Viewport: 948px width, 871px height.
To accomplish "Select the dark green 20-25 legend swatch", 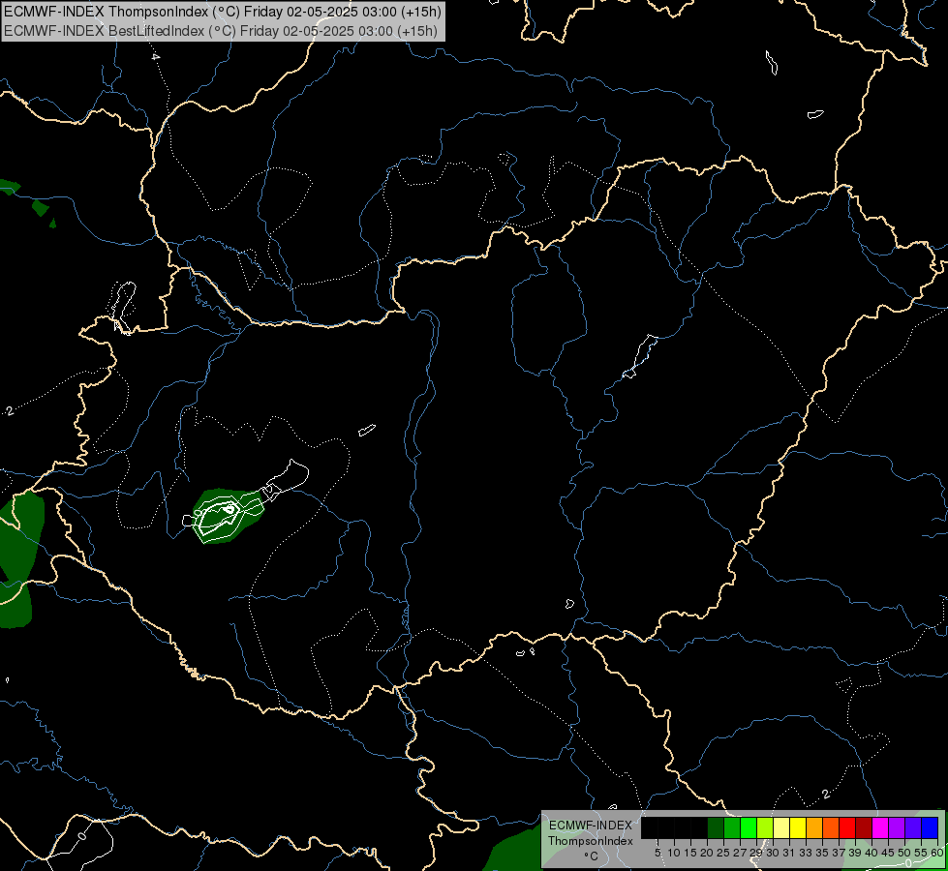I will [716, 827].
